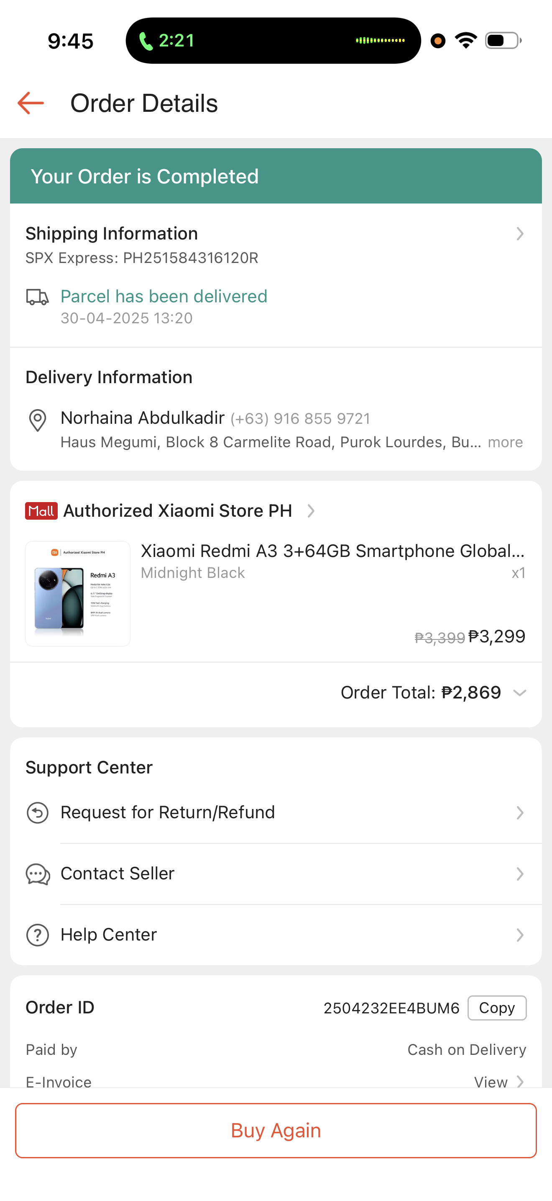The width and height of the screenshot is (552, 1201).
Task: Expand the Order Total breakdown chevron
Action: pos(519,693)
